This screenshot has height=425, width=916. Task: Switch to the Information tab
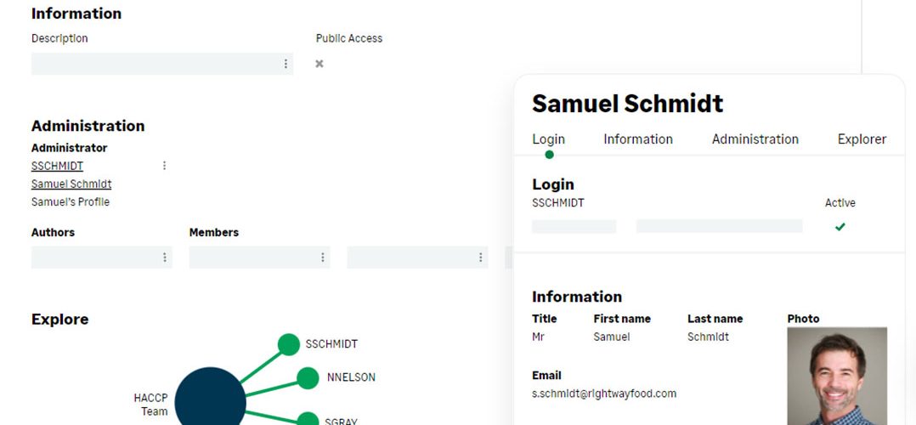click(638, 139)
